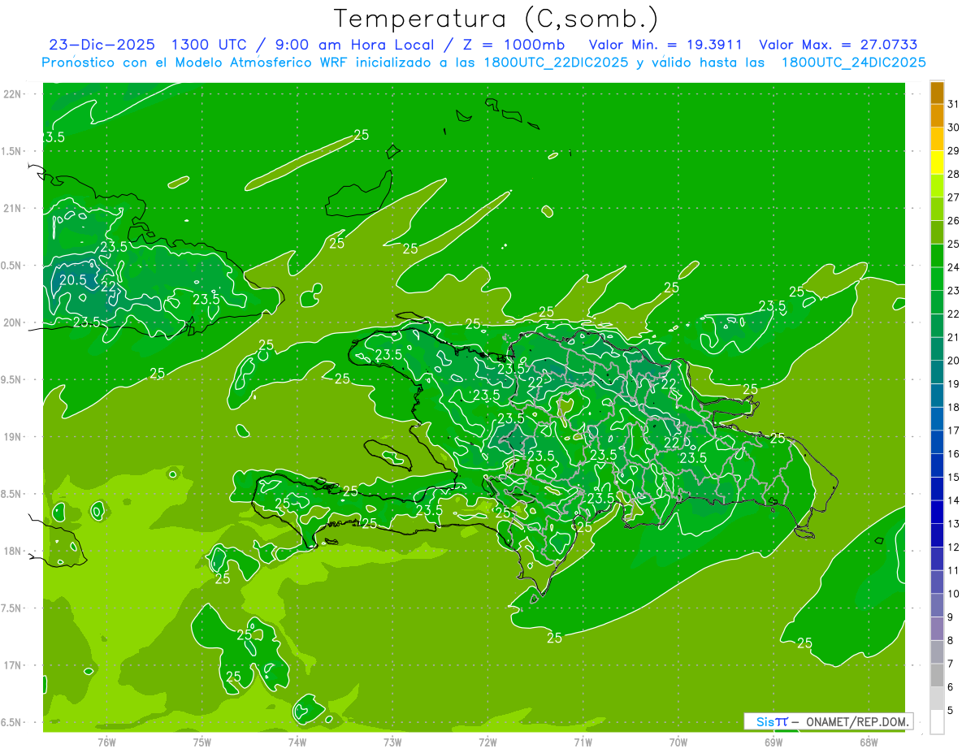Click colorbar legend value "13"
The width and height of the screenshot is (975, 753).
(x=954, y=524)
